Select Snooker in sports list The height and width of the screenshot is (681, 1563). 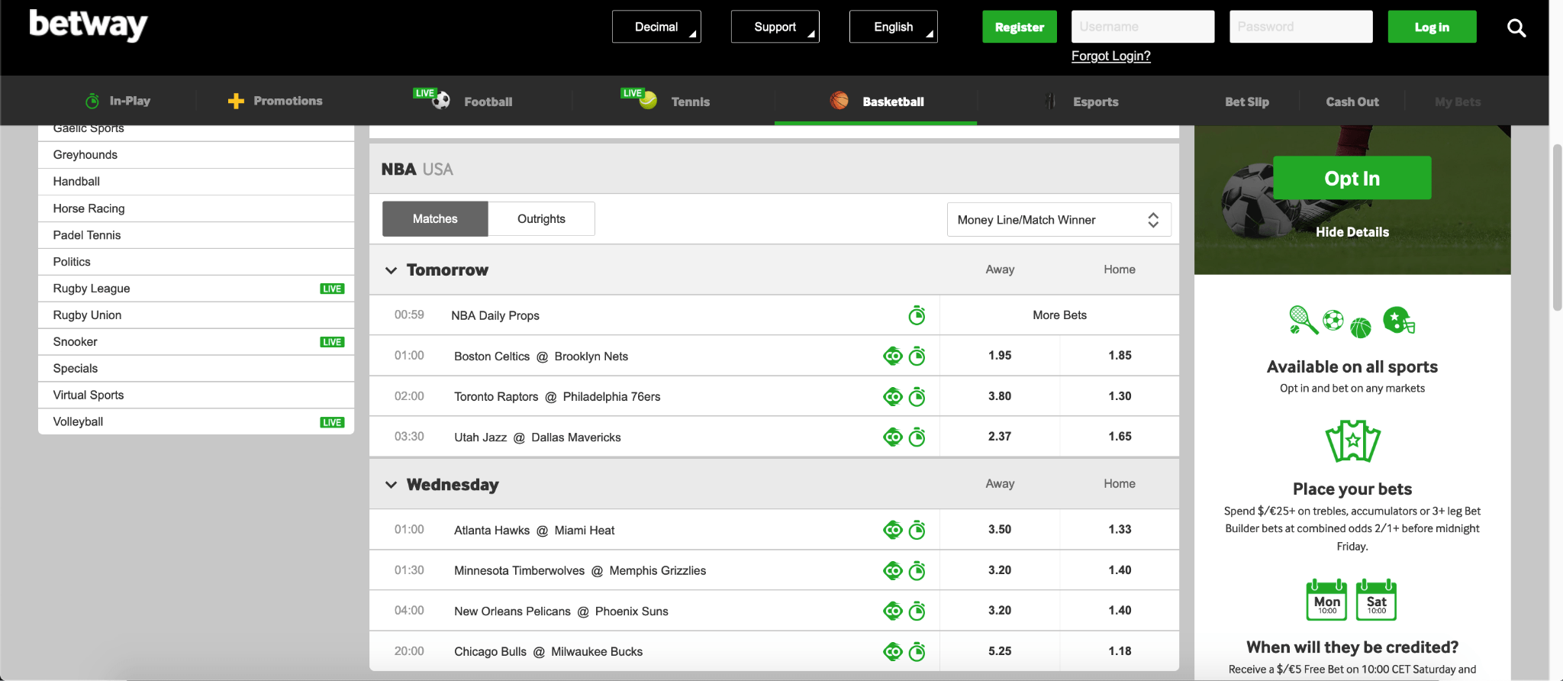196,342
